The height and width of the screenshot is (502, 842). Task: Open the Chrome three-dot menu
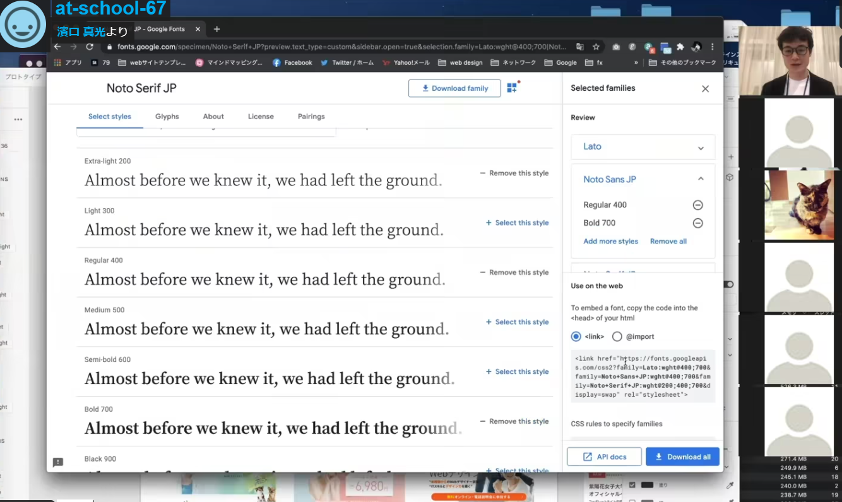pos(713,47)
